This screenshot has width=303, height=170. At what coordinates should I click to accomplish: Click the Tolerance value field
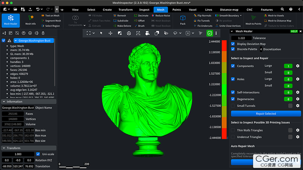pyautogui.click(x=241, y=38)
